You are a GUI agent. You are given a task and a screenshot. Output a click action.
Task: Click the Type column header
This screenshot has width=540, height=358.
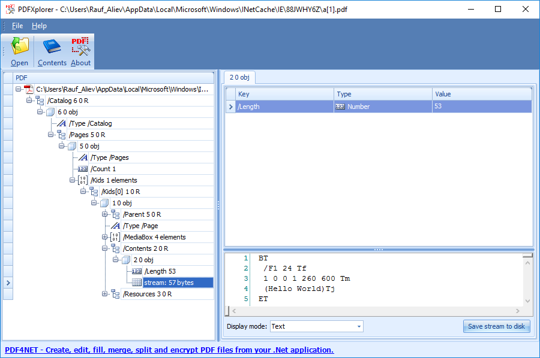point(383,94)
